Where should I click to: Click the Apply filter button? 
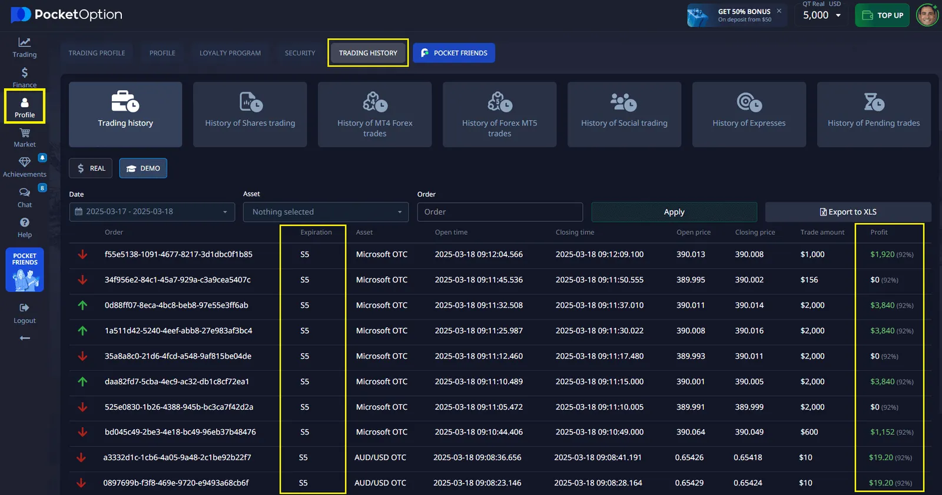(674, 212)
